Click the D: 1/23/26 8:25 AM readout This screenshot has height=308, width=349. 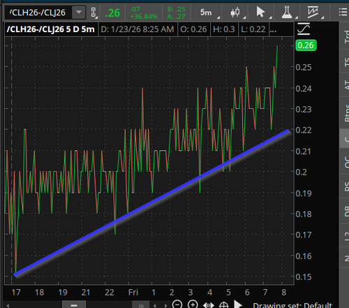pyautogui.click(x=138, y=29)
